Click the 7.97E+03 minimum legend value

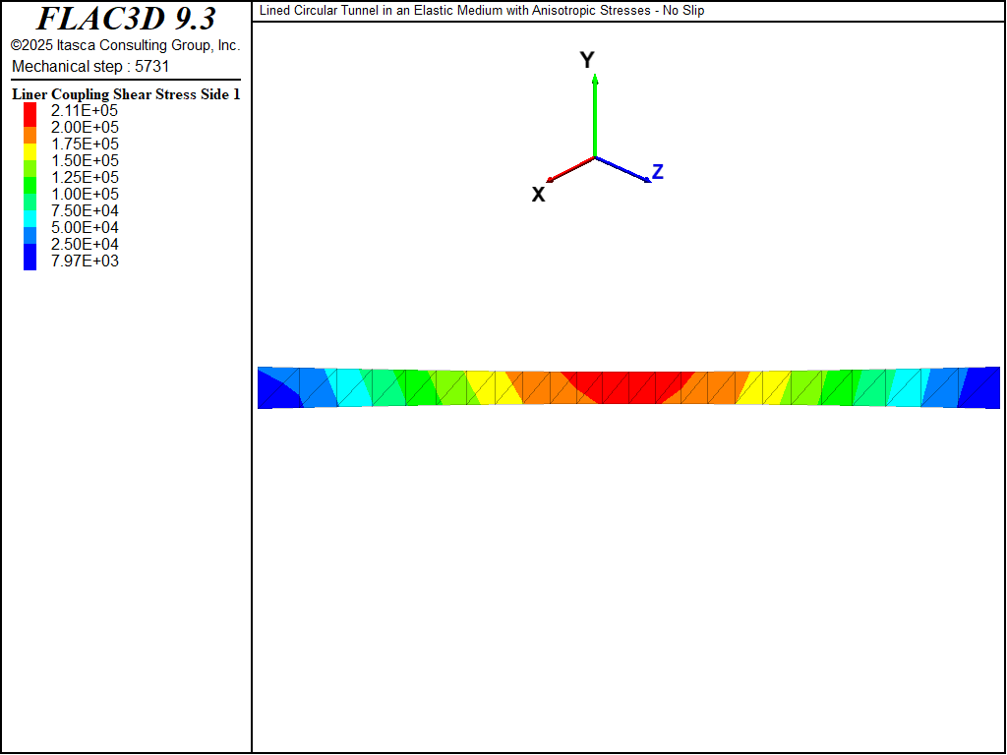pos(85,261)
